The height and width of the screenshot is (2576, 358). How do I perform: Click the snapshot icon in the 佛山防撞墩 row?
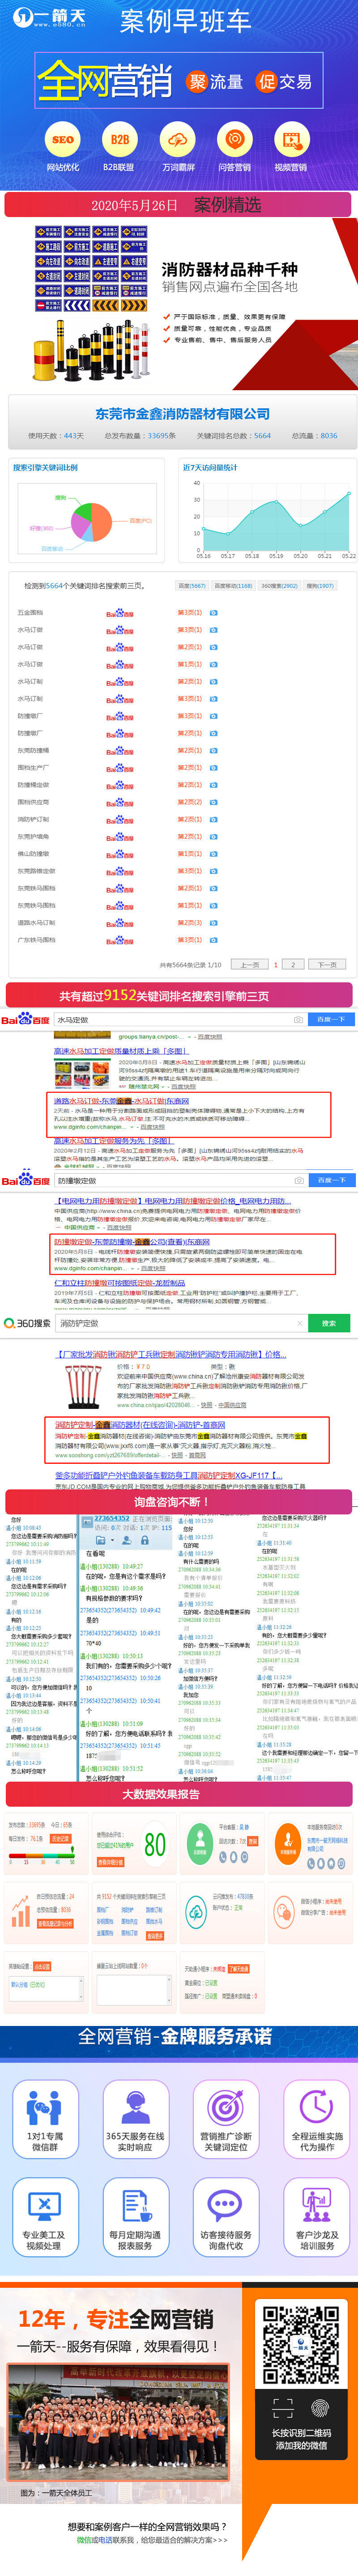point(213,853)
